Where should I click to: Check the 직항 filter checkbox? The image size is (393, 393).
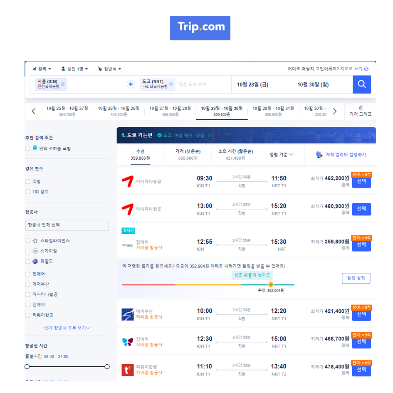pos(27,181)
